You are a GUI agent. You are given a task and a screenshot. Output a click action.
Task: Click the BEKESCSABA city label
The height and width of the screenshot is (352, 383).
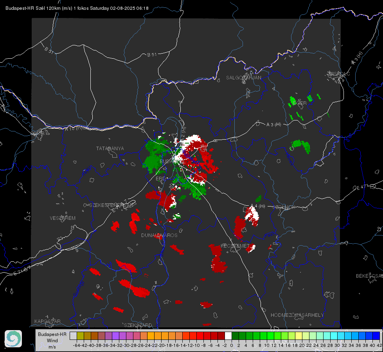click(x=369, y=276)
